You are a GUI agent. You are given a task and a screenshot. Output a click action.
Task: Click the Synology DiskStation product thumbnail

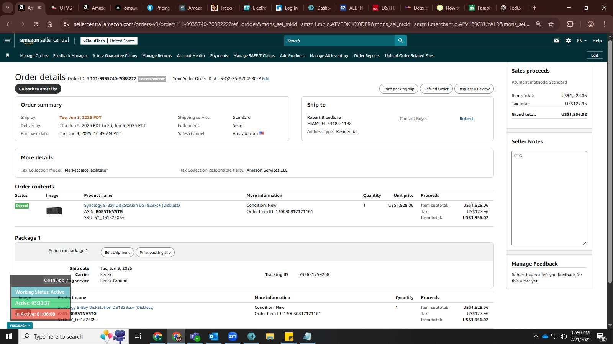pos(54,211)
